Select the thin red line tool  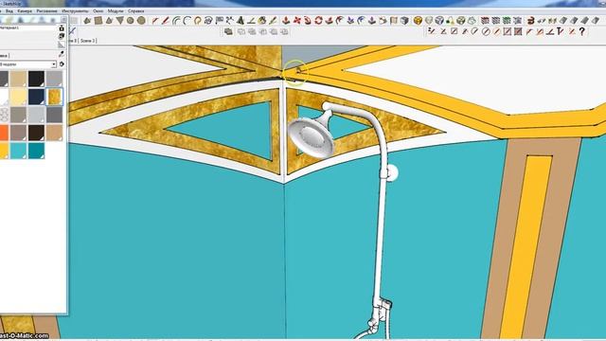(x=155, y=21)
